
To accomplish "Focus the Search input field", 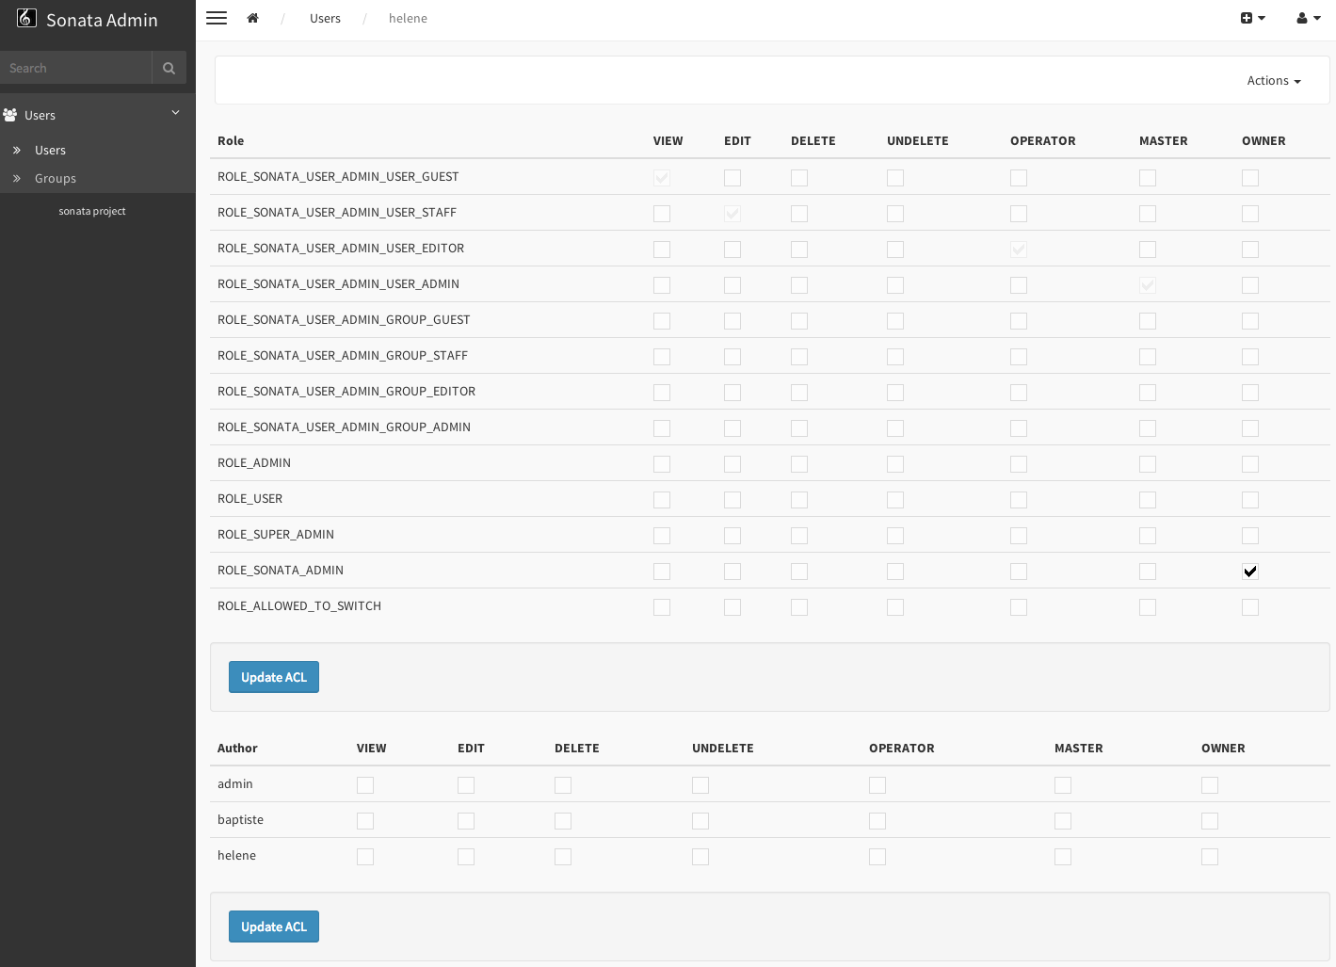I will pyautogui.click(x=75, y=68).
